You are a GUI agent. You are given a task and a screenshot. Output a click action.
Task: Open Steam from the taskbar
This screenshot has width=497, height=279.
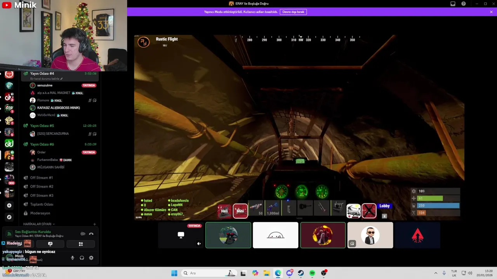[301, 273]
